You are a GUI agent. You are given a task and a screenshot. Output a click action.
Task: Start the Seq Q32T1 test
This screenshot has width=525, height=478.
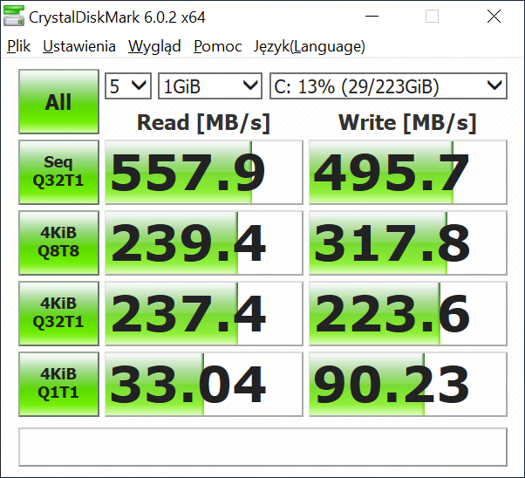(58, 172)
